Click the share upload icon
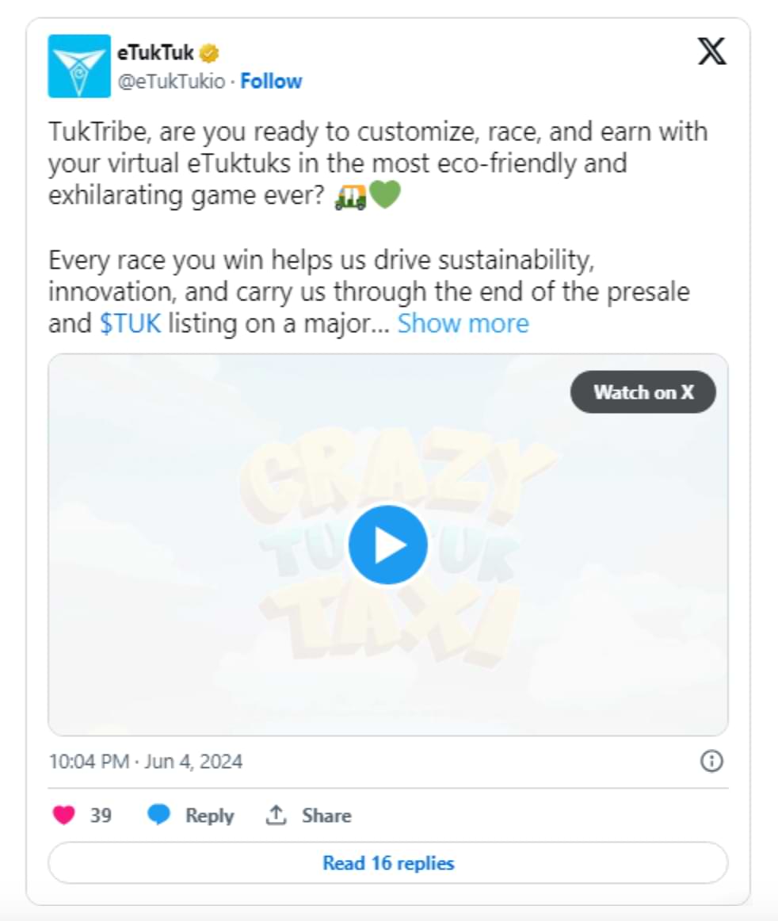The image size is (778, 921). (x=276, y=815)
